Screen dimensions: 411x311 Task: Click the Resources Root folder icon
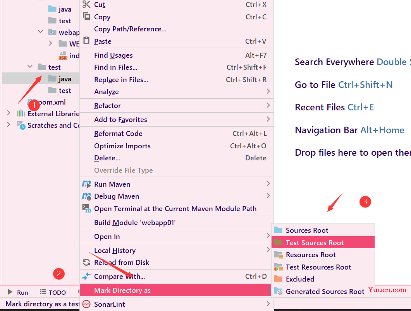(279, 255)
